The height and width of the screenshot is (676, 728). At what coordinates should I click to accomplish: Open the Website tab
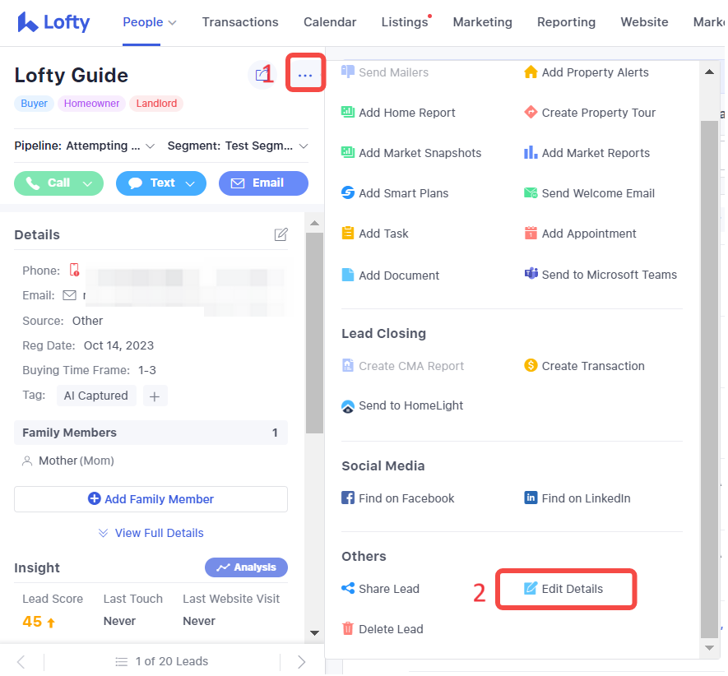(x=644, y=22)
